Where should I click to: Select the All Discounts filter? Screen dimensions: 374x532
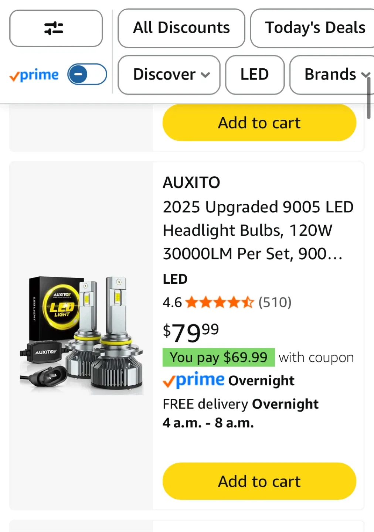tap(181, 28)
